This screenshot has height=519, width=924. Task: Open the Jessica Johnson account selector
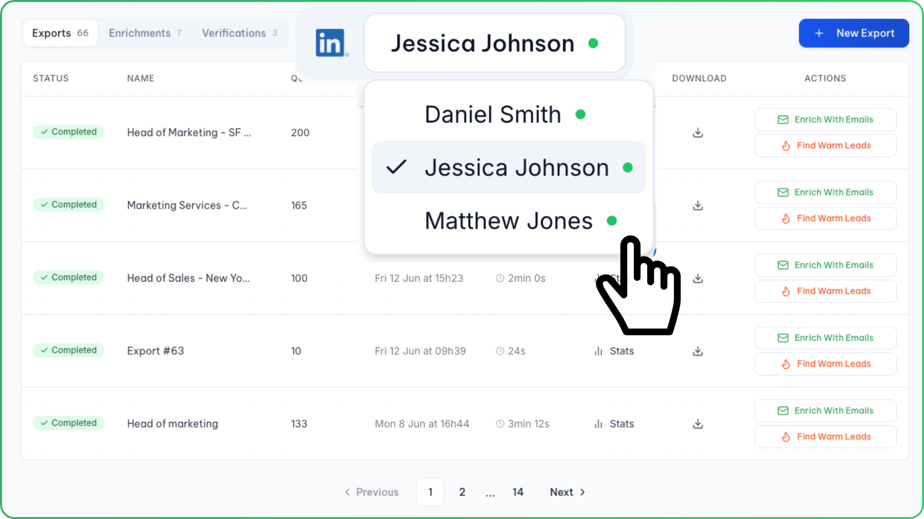point(495,43)
